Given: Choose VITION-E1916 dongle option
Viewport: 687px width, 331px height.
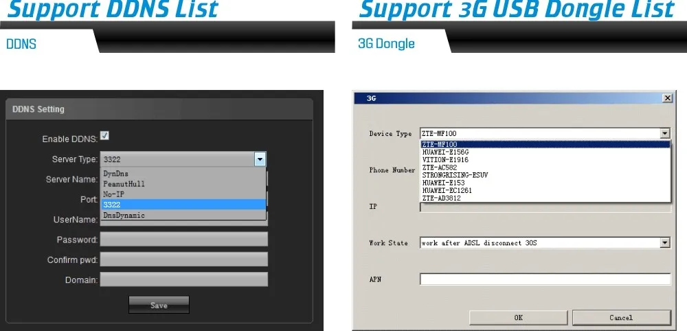Looking at the screenshot, I should point(444,160).
